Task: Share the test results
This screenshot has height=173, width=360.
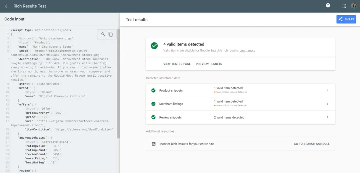Action: (x=346, y=19)
